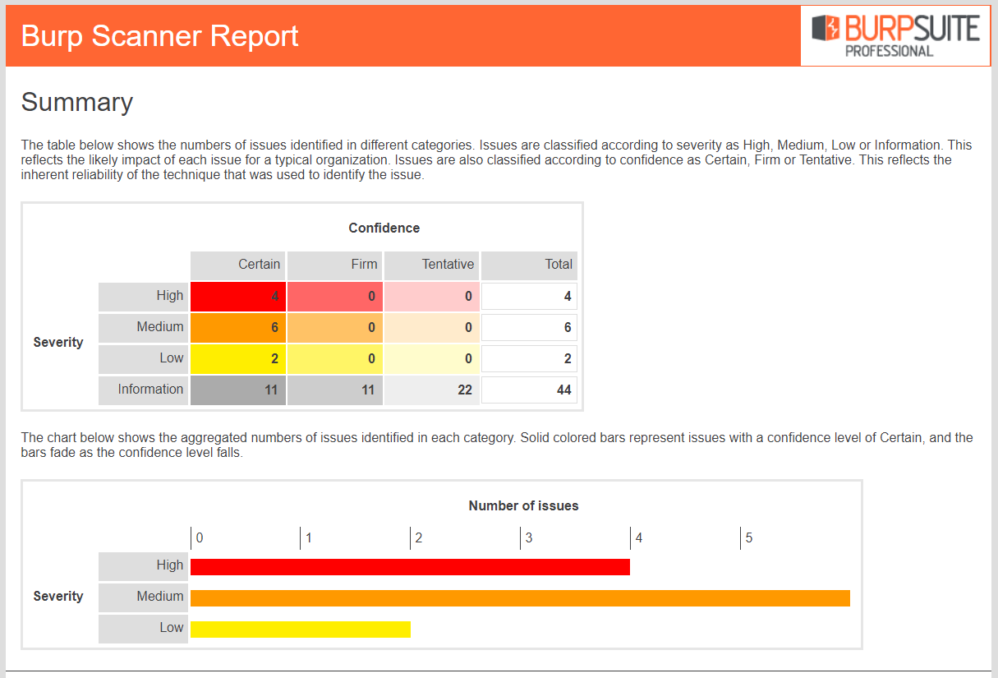Click the chart axis tick labeled 1
The width and height of the screenshot is (998, 678).
tap(309, 538)
